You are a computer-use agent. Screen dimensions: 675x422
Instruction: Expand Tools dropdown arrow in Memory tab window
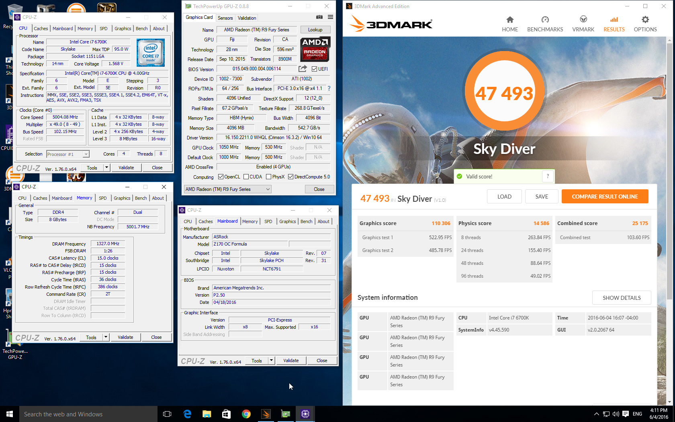(x=106, y=337)
